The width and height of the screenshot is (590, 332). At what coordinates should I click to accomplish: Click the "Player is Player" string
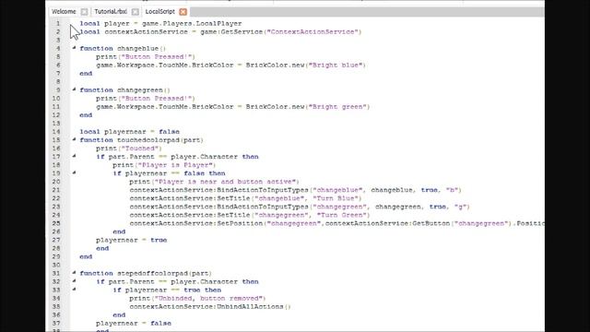point(175,165)
